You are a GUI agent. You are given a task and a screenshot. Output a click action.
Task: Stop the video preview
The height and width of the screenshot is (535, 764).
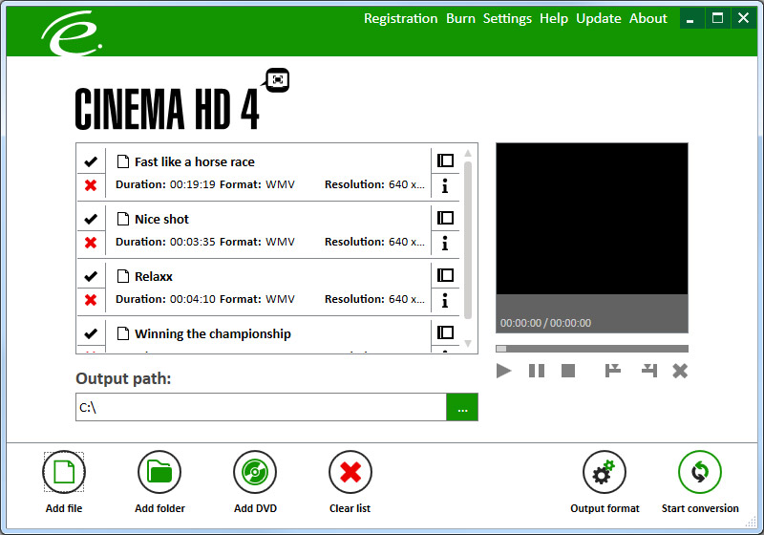click(568, 371)
